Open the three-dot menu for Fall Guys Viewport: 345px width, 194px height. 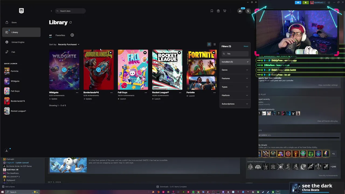[146, 93]
